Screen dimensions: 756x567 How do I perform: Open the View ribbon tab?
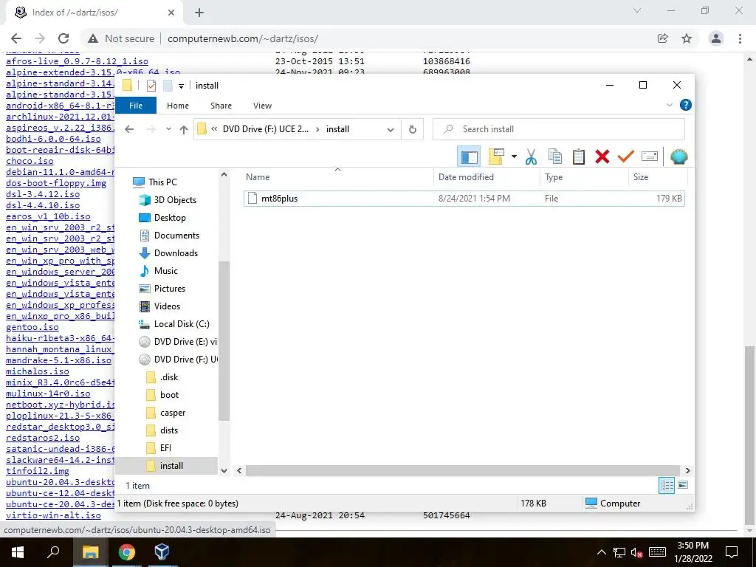click(262, 106)
